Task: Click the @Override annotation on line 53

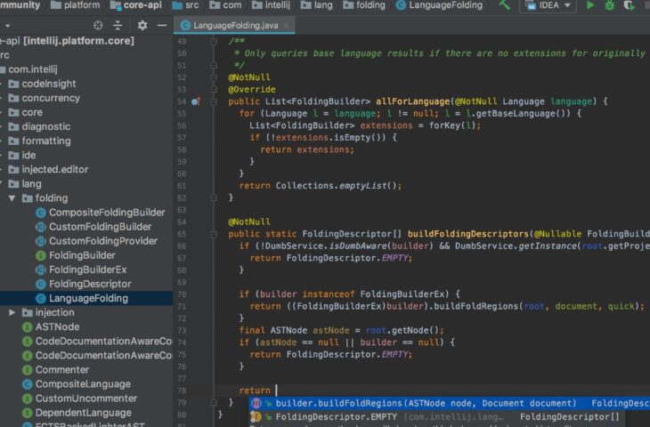Action: [x=252, y=90]
